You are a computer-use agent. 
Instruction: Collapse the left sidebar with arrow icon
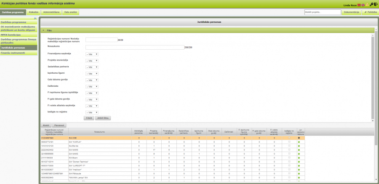point(35,19)
